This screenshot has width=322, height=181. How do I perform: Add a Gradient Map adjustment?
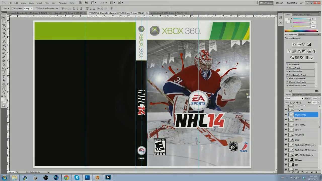tap(306, 58)
